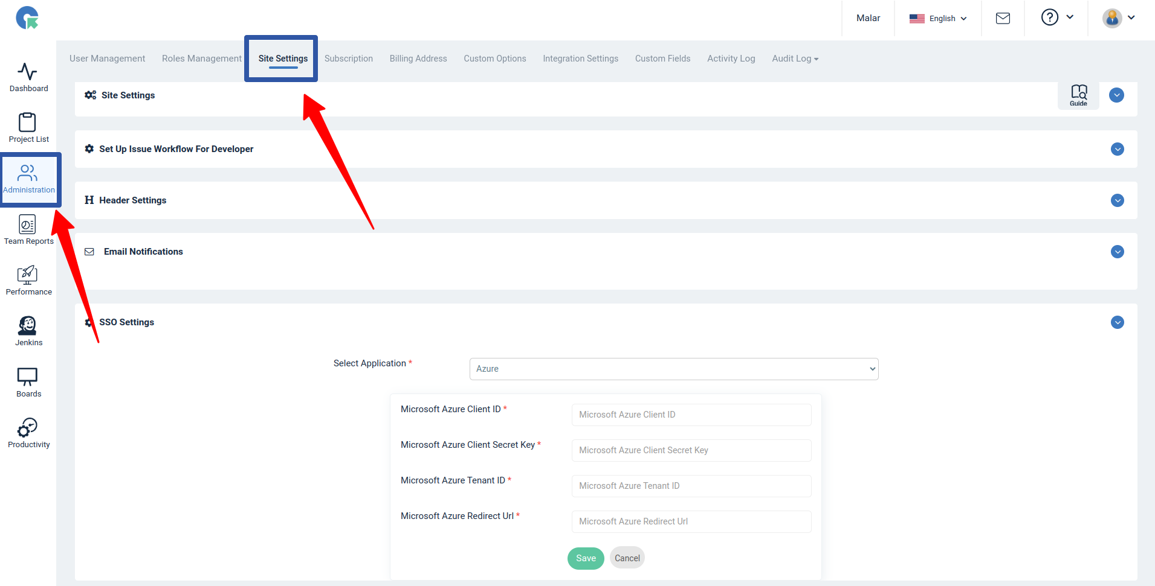Open the Project List sidebar item
The width and height of the screenshot is (1155, 586).
28,128
